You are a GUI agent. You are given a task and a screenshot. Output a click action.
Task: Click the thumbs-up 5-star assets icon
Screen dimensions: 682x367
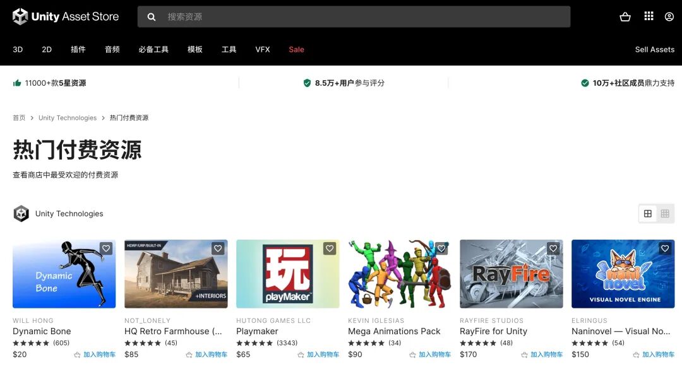point(17,83)
